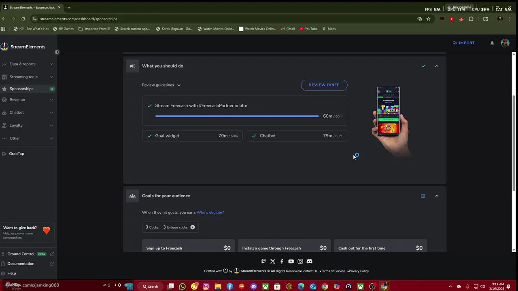Click the REVIEW BRIEF button
This screenshot has height=291, width=518.
pos(324,85)
